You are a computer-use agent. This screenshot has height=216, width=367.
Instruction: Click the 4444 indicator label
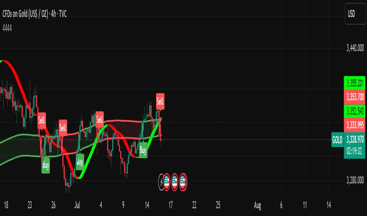point(7,29)
